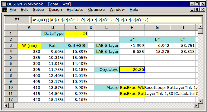
Task: Select column C header
Action: [76, 27]
